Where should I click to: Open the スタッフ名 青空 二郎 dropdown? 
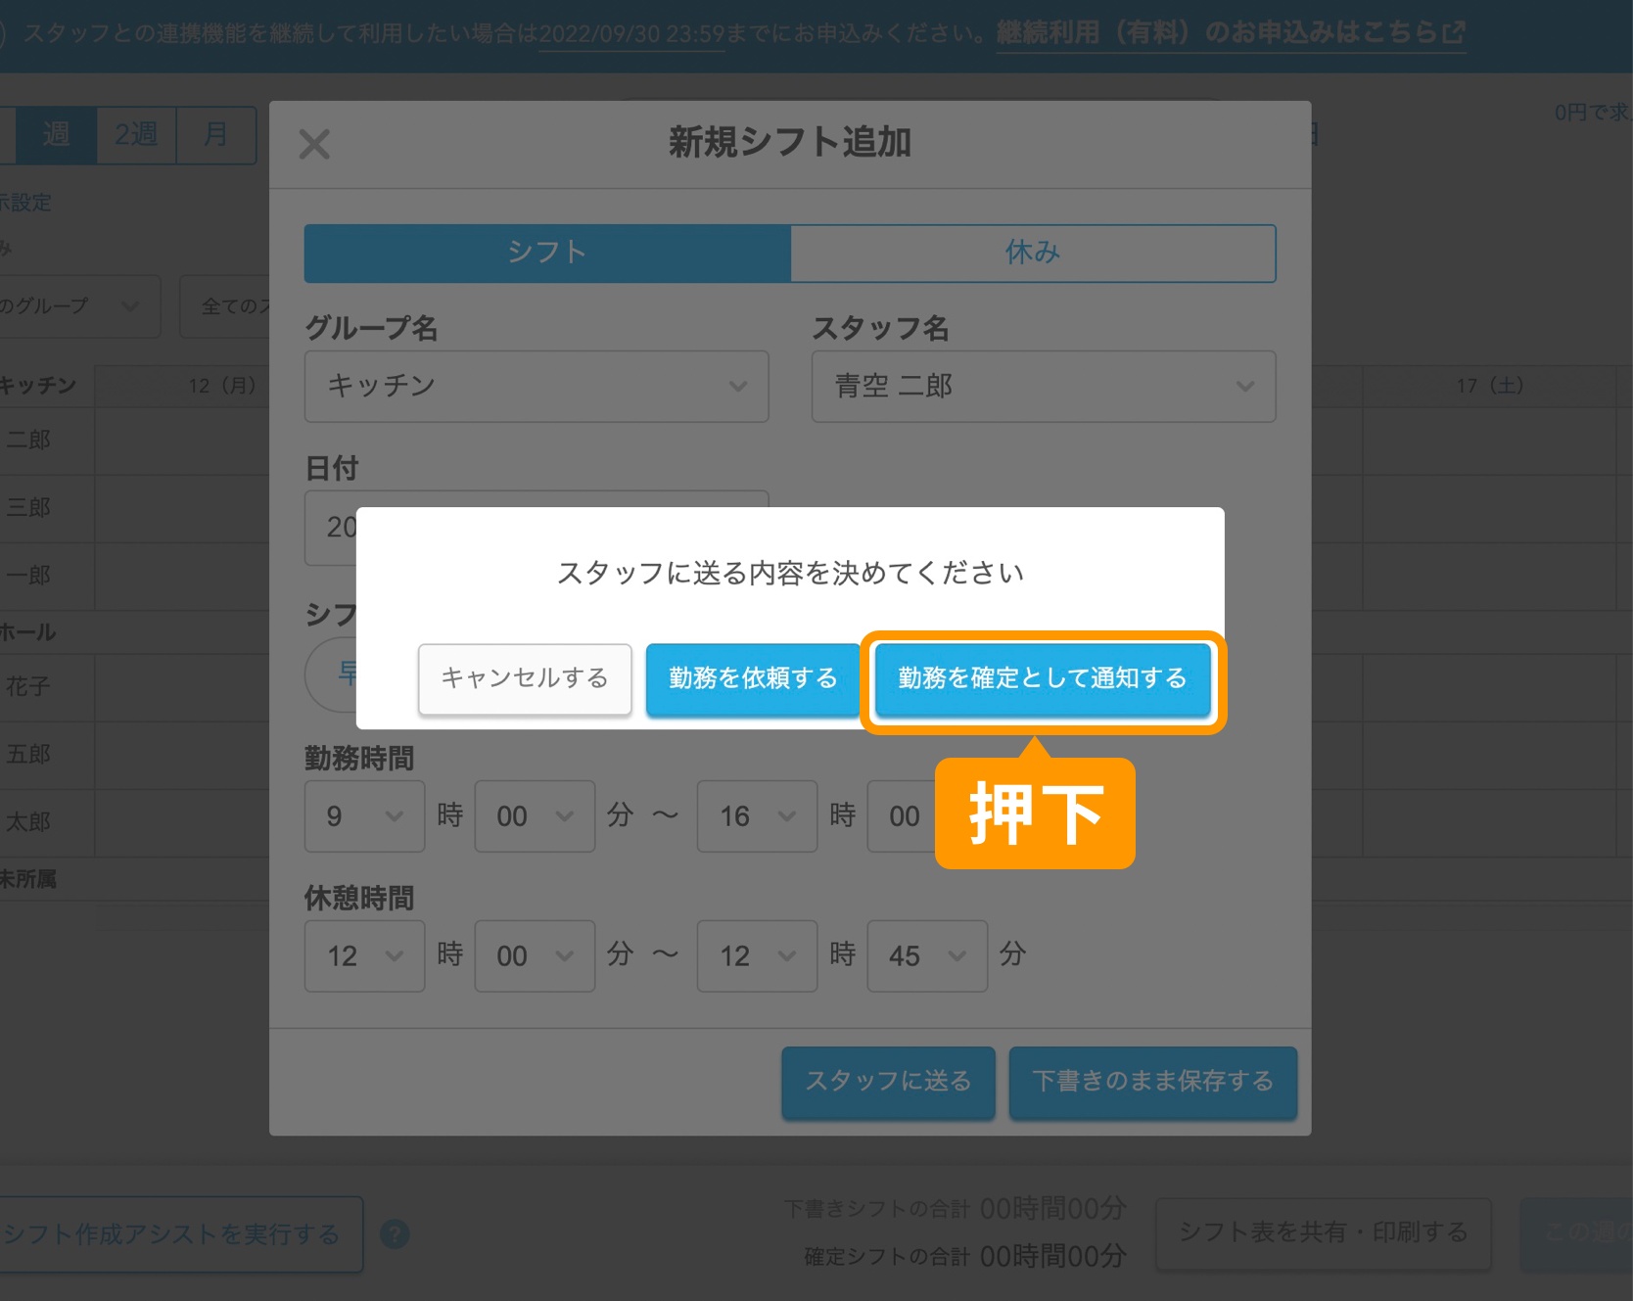pyautogui.click(x=1043, y=387)
